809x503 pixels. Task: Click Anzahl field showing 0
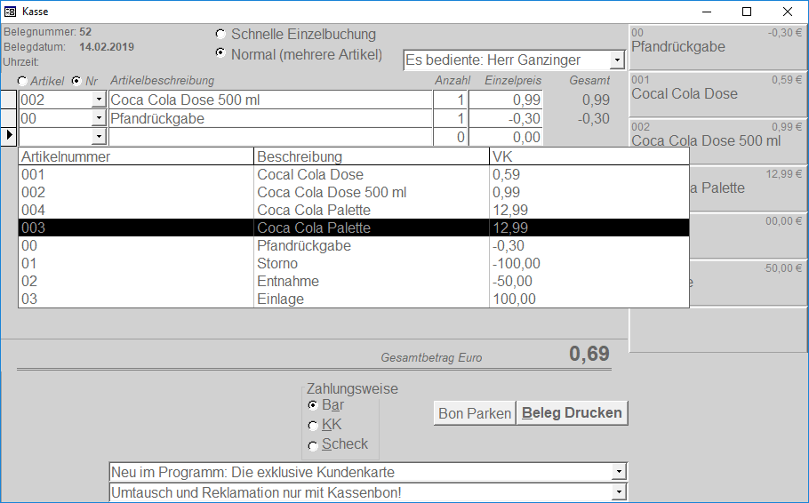pos(450,137)
